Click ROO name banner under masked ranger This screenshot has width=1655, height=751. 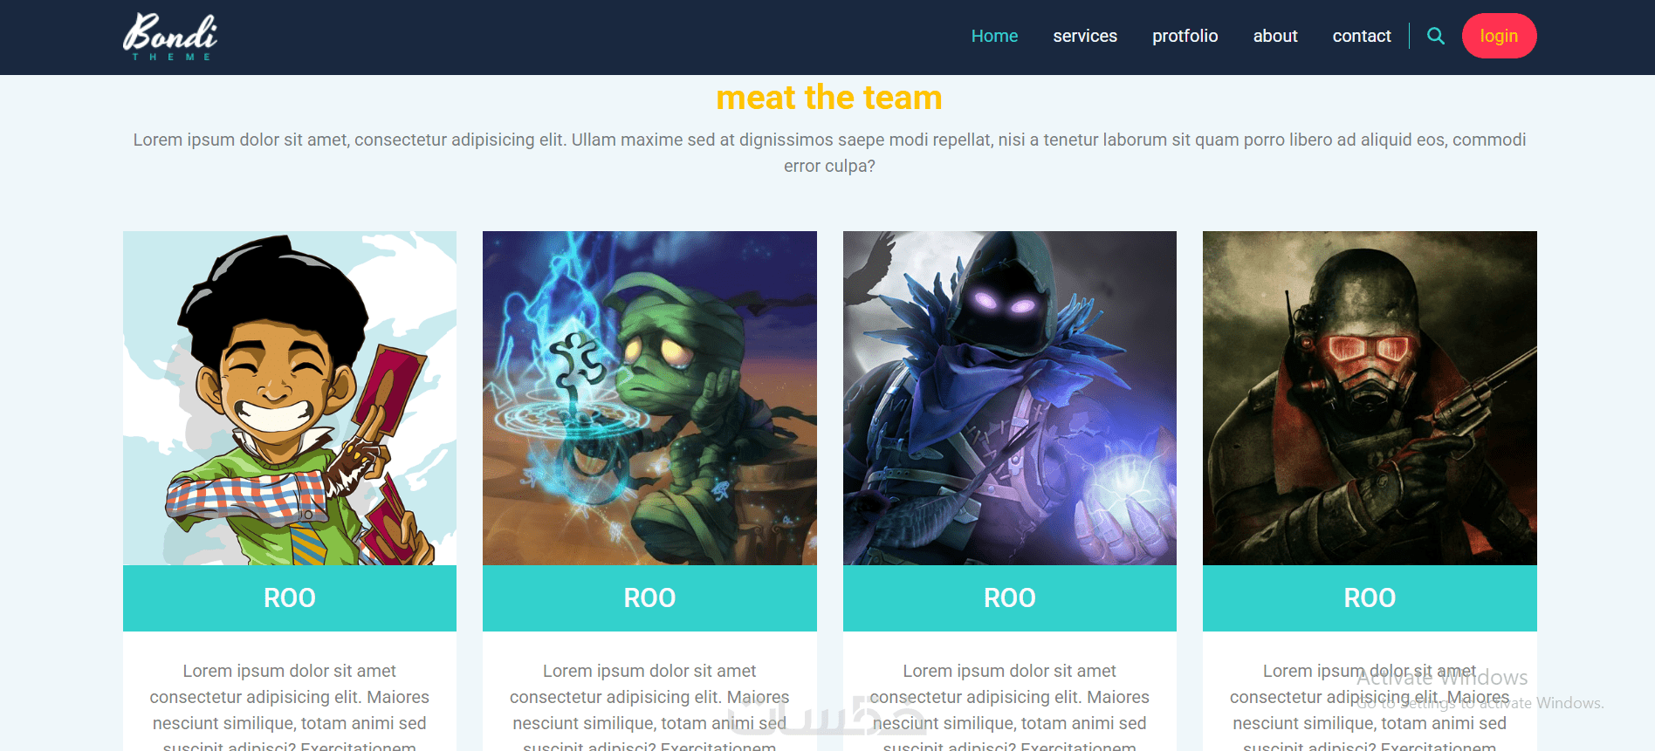point(1370,598)
